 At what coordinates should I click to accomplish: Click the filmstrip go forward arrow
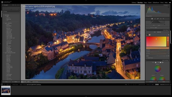pyautogui.click(x=10, y=85)
